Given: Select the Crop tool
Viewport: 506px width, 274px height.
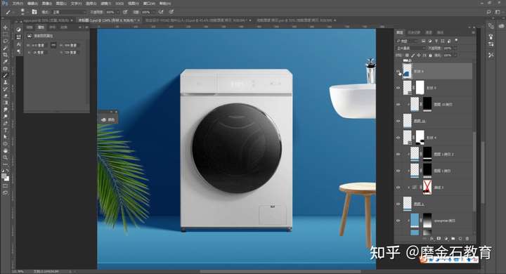Looking at the screenshot, I should pos(5,55).
